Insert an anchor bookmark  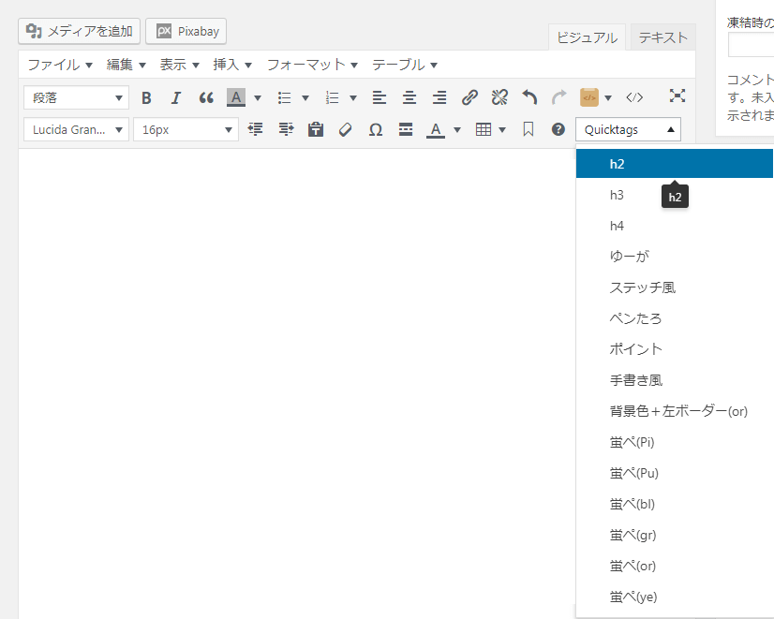coord(528,129)
